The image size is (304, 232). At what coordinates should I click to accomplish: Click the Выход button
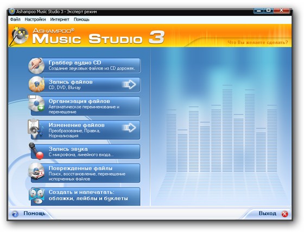tap(268, 214)
